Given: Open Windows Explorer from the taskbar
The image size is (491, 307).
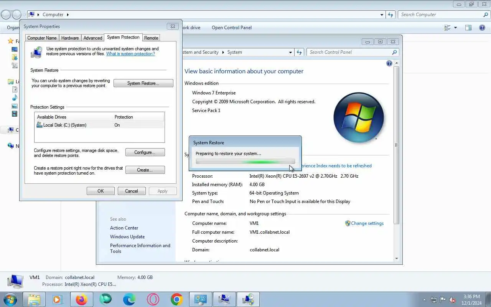Looking at the screenshot, I should point(34,299).
